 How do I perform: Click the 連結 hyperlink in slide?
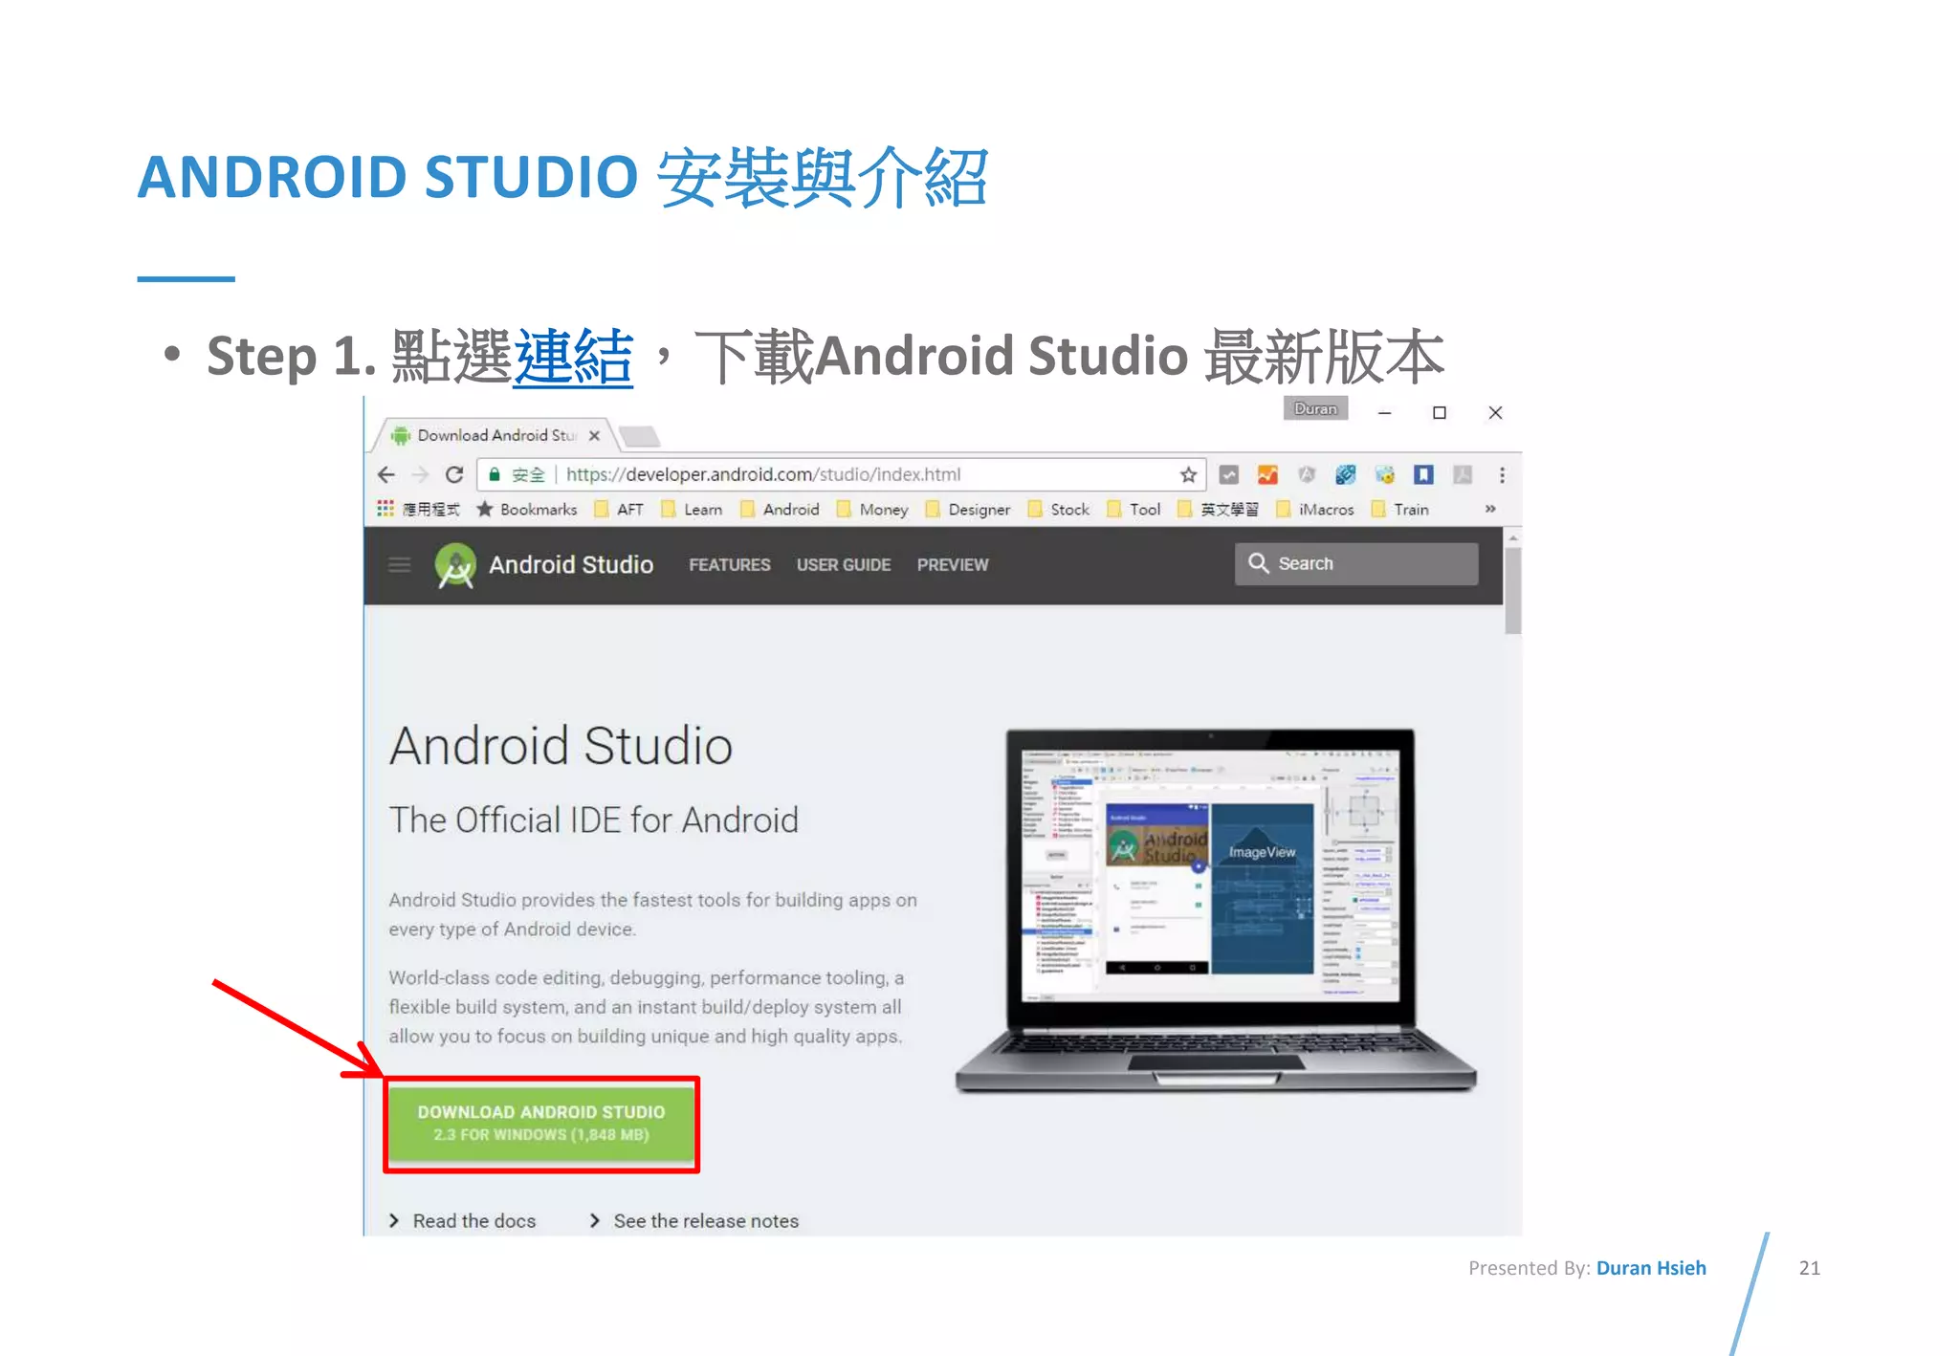click(573, 356)
